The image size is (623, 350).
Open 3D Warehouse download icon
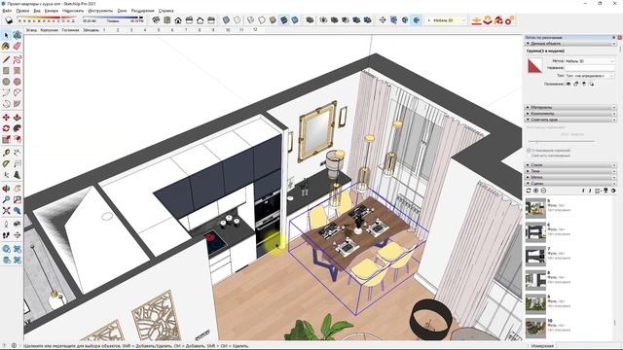click(476, 19)
